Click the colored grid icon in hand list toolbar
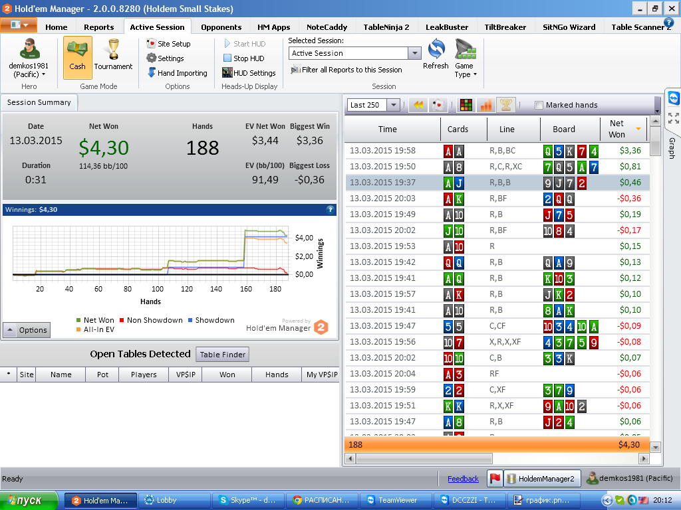This screenshot has width=681, height=510. click(466, 104)
